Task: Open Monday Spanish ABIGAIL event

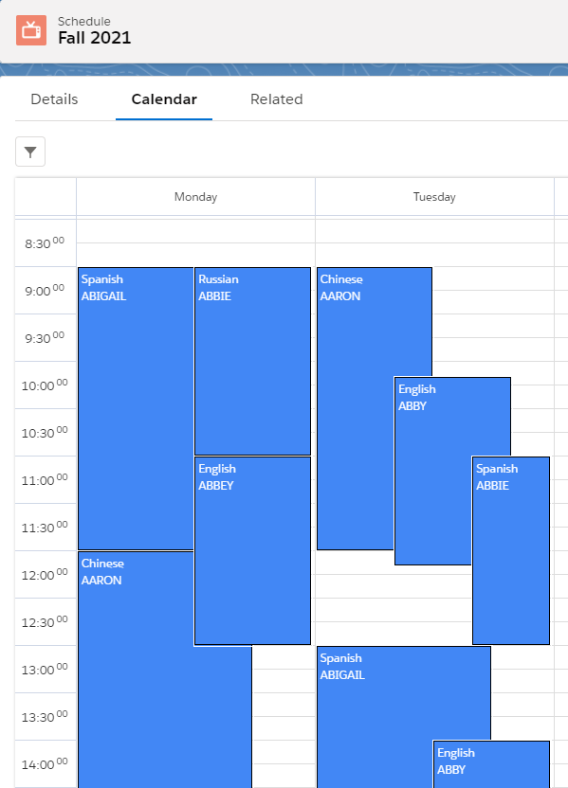Action: pos(136,408)
